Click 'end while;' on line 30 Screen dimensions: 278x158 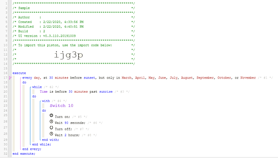click(x=41, y=144)
